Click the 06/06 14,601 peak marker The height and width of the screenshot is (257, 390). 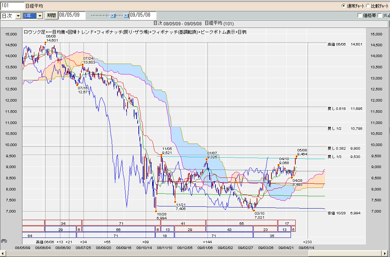click(45, 43)
